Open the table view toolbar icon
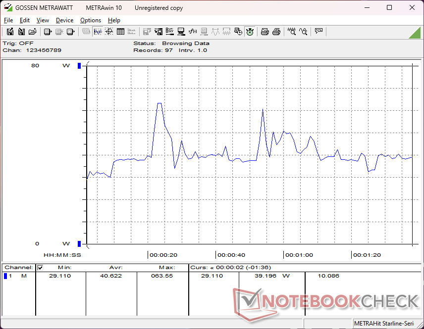 120,32
